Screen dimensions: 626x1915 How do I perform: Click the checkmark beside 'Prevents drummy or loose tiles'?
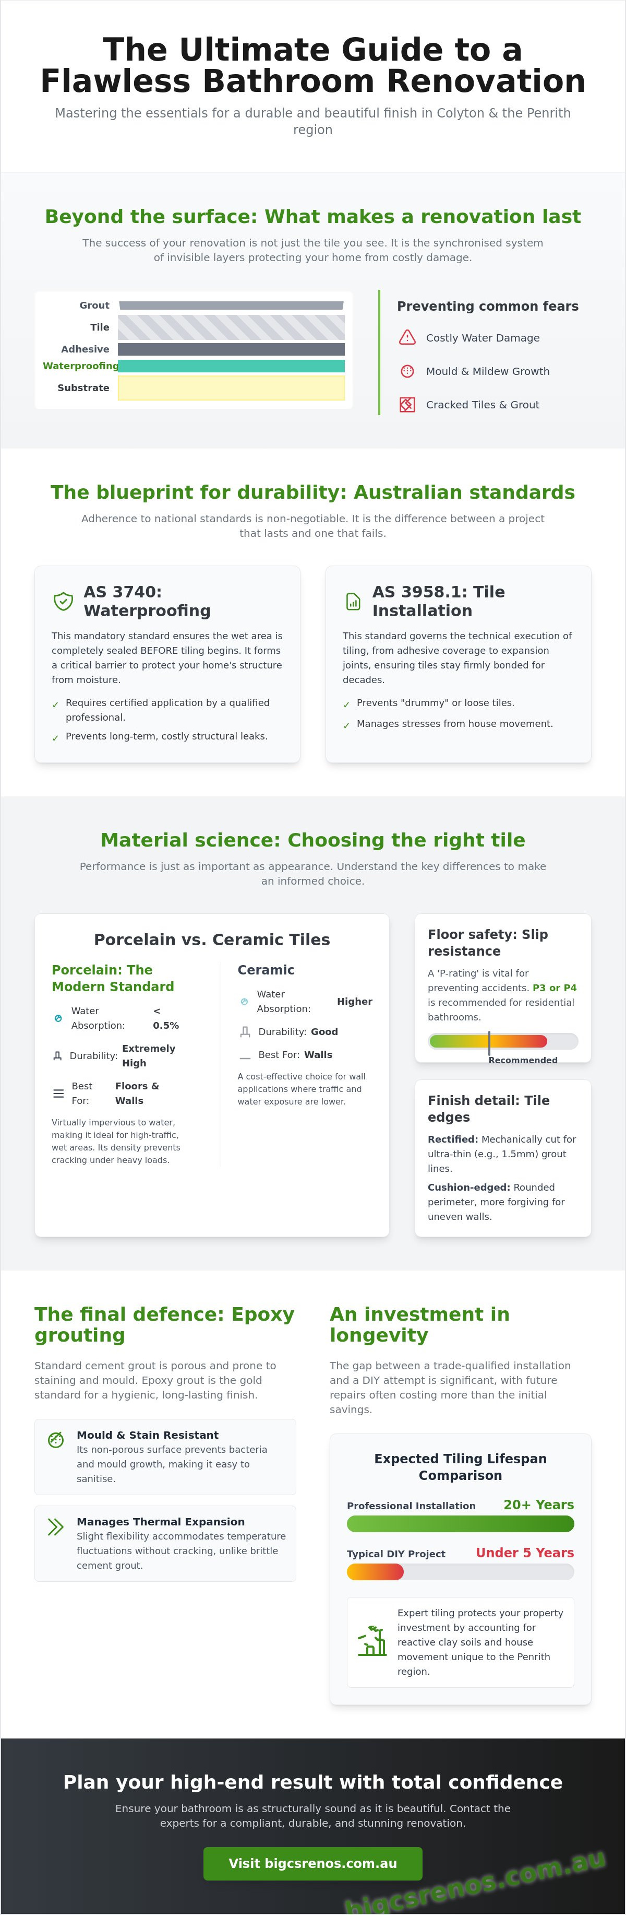(x=346, y=704)
